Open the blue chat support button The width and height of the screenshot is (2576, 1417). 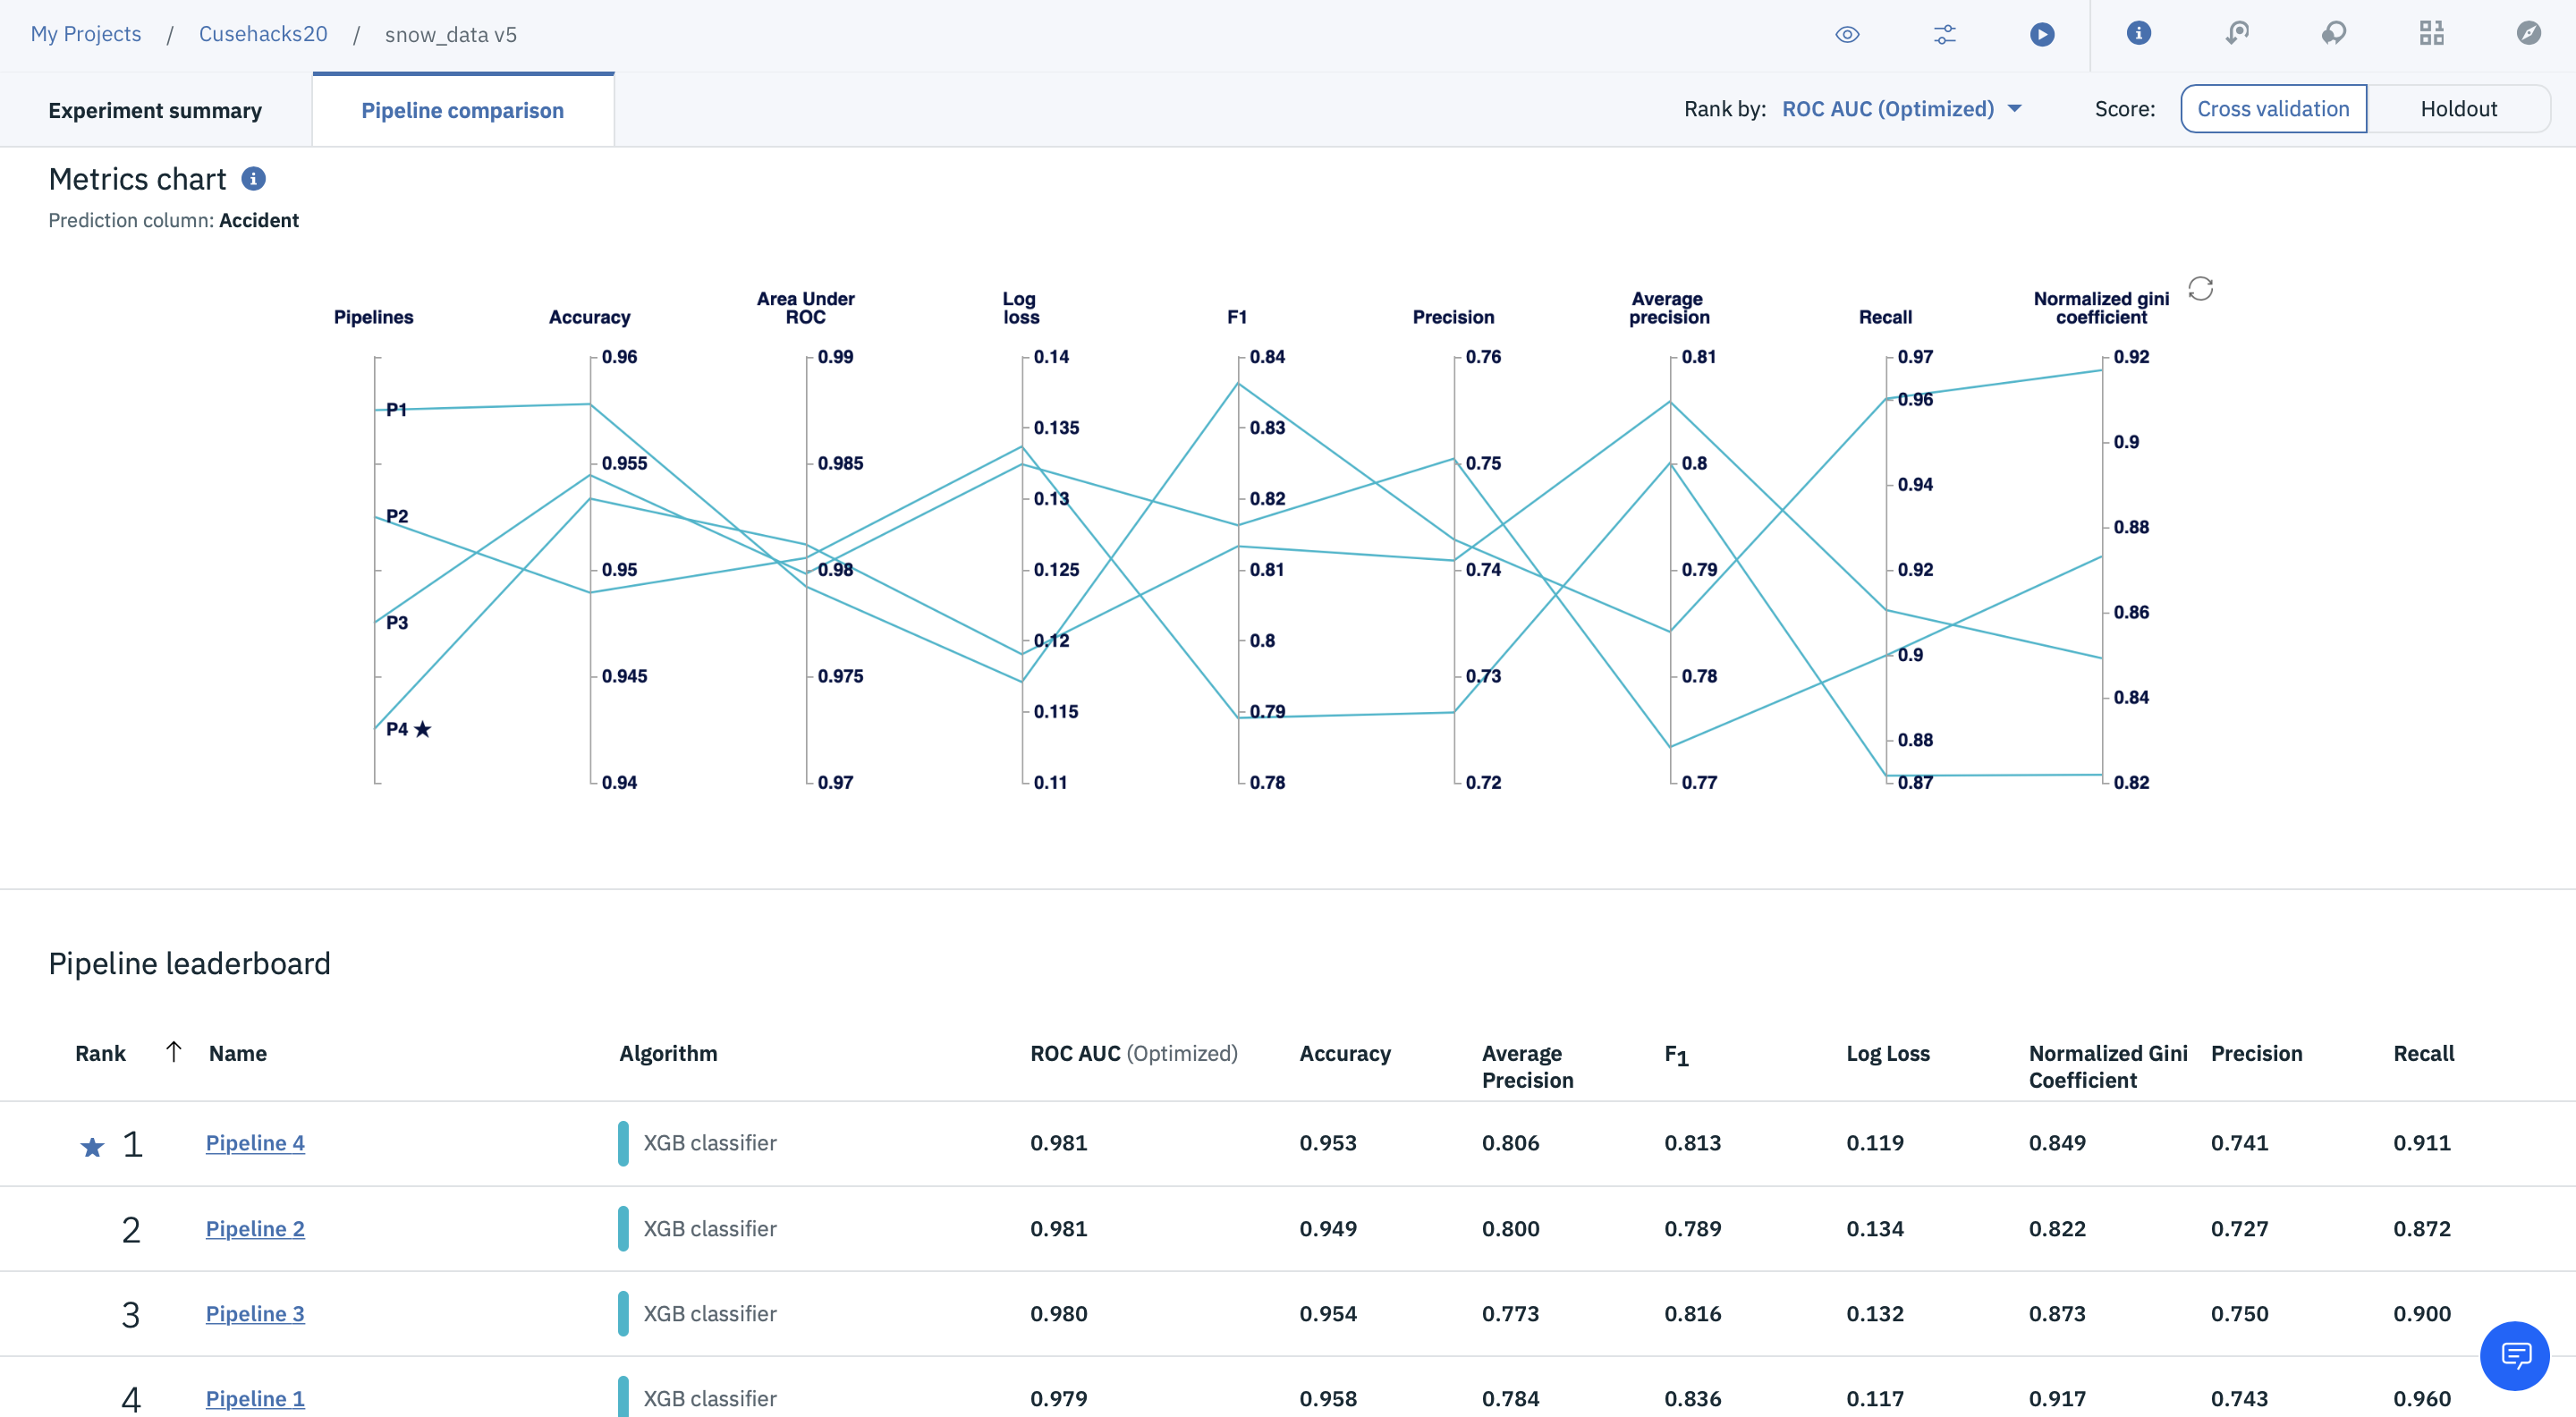click(x=2514, y=1355)
